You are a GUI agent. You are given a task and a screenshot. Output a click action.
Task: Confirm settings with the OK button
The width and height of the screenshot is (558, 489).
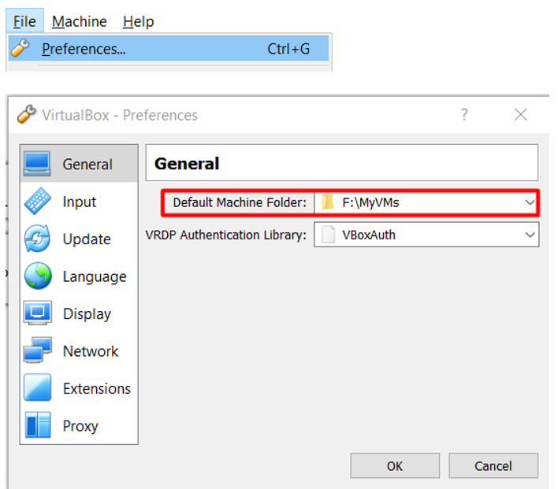click(395, 465)
